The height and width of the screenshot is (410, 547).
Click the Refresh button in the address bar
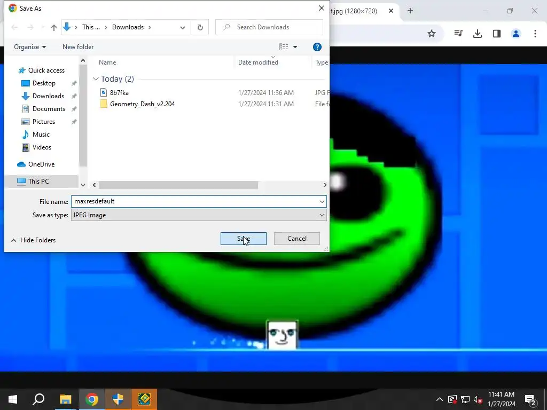click(x=200, y=27)
